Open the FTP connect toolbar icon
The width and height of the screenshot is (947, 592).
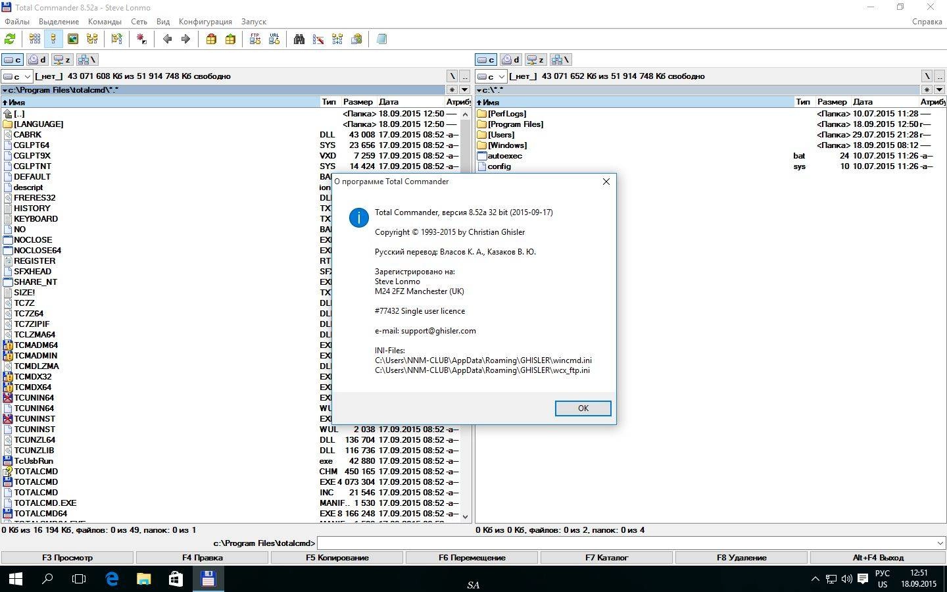click(255, 39)
